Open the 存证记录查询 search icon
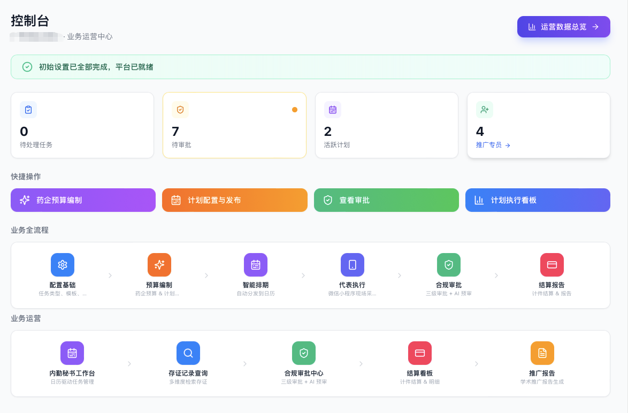 tap(188, 353)
